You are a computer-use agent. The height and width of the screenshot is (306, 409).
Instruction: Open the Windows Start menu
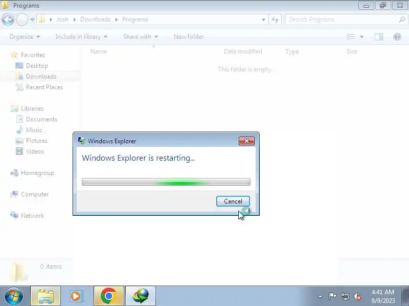[14, 296]
